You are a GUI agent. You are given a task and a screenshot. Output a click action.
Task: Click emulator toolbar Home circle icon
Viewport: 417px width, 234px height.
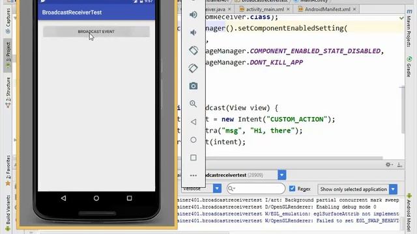click(194, 140)
